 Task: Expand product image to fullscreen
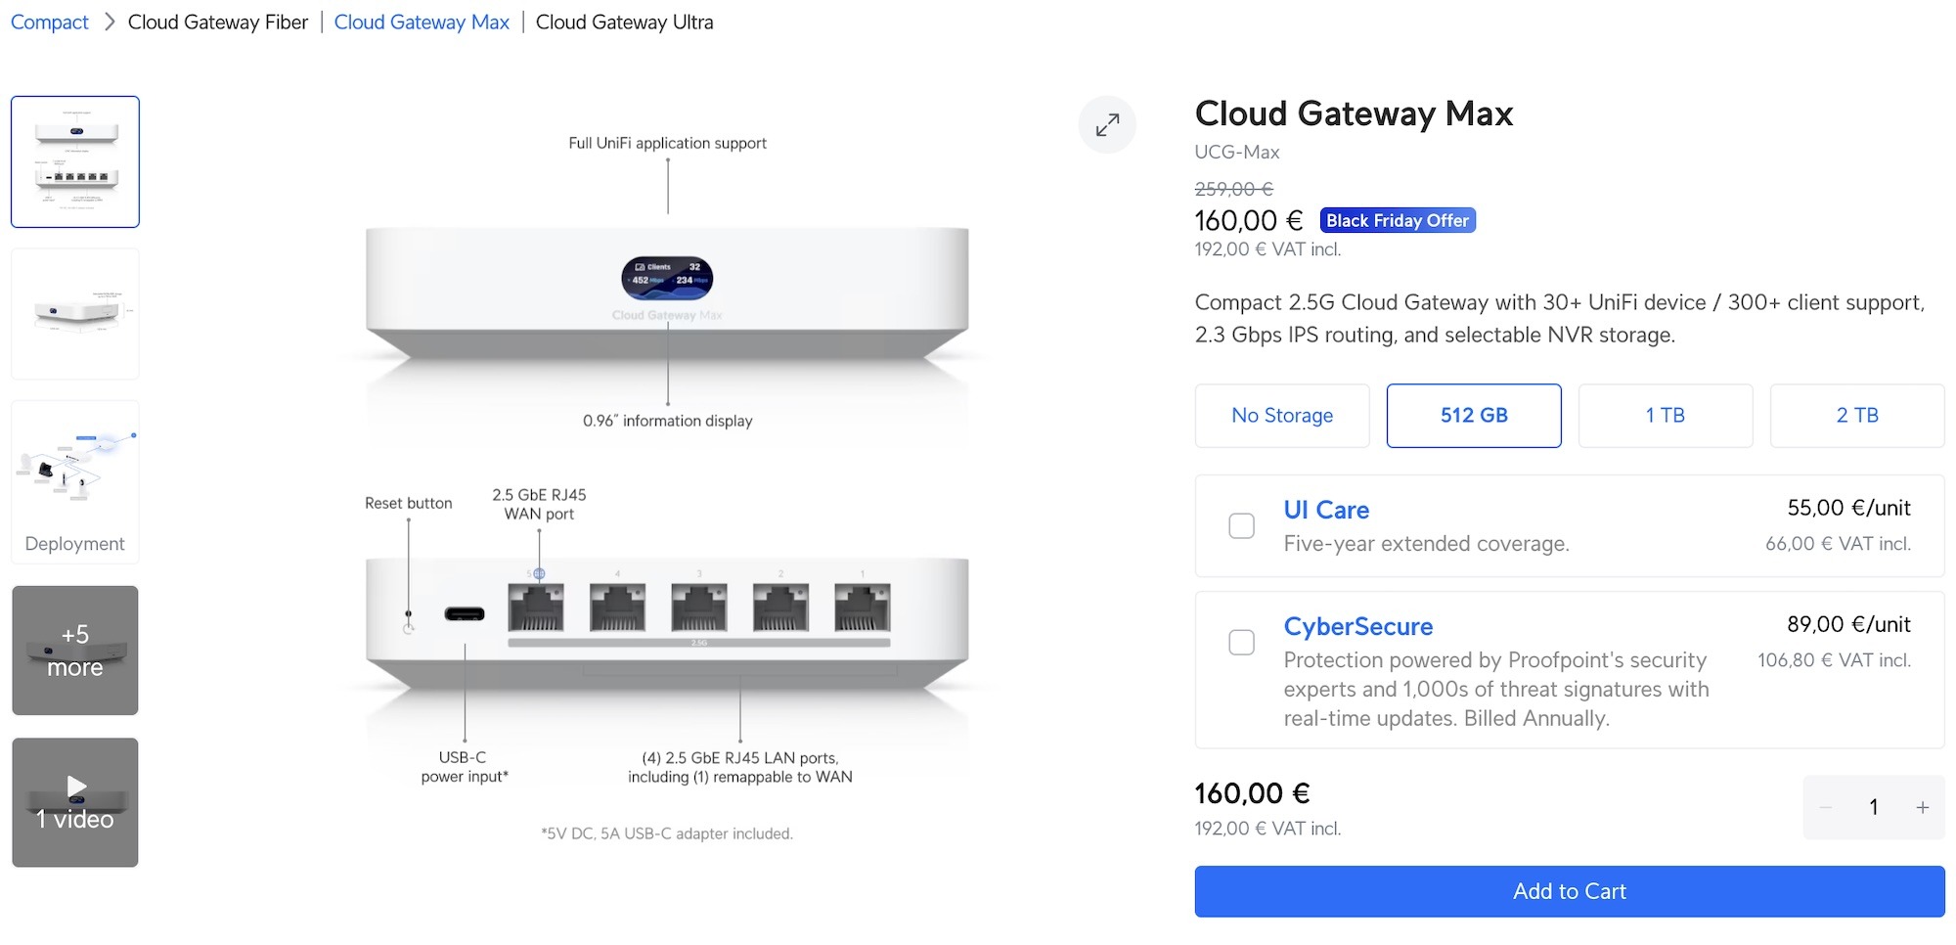tap(1107, 125)
